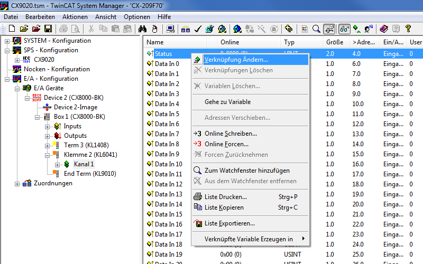The height and width of the screenshot is (264, 423).
Task: Open the Ansicht menu
Action: pyautogui.click(x=106, y=17)
